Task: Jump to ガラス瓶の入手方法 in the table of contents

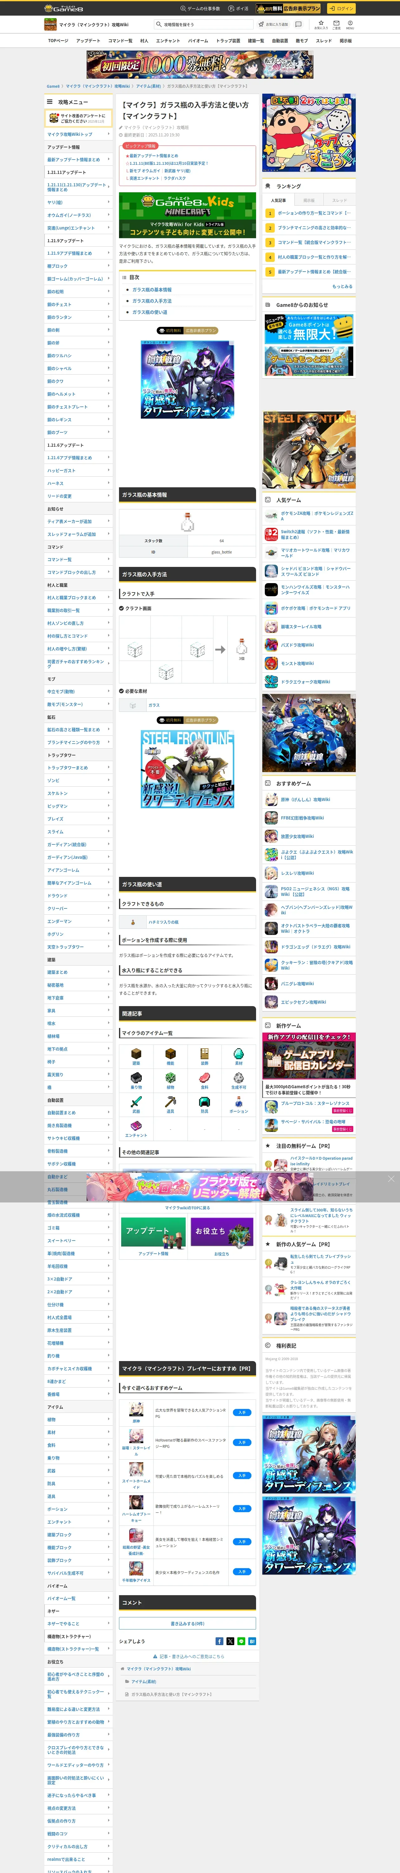Action: tap(152, 301)
